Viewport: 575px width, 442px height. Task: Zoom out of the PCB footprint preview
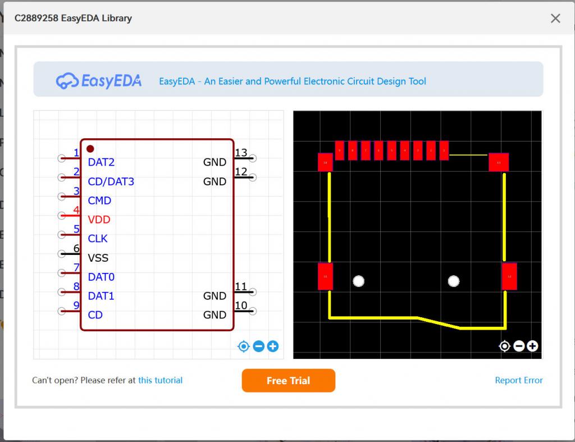coord(519,347)
